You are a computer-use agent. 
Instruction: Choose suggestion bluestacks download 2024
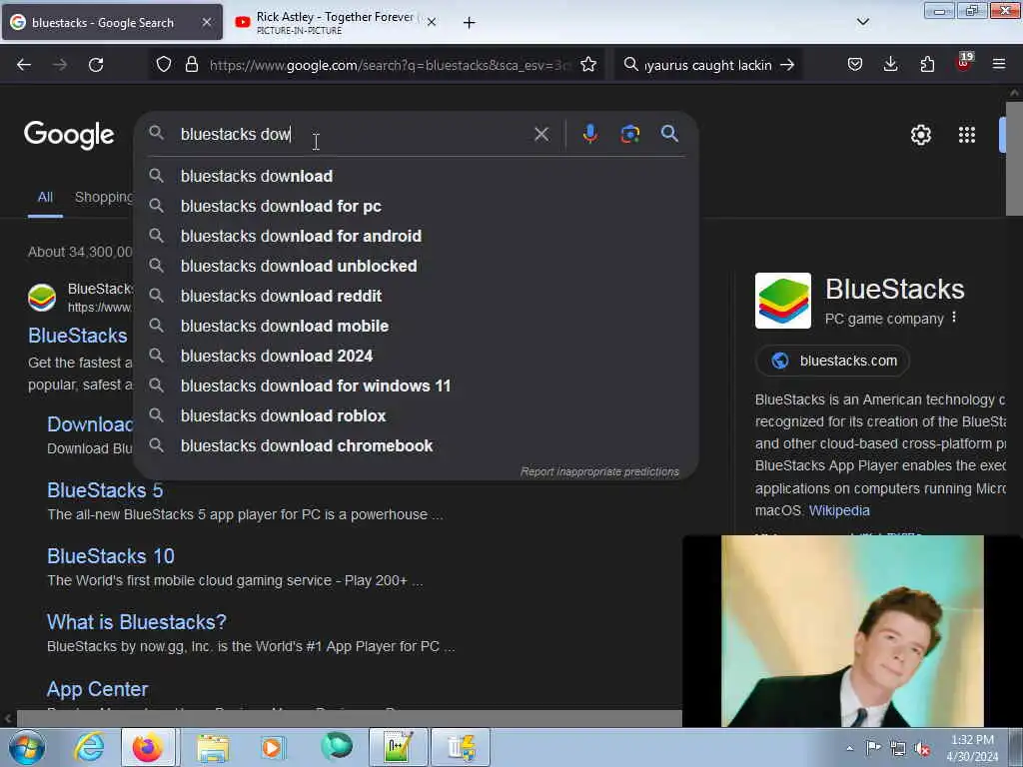pos(417,357)
